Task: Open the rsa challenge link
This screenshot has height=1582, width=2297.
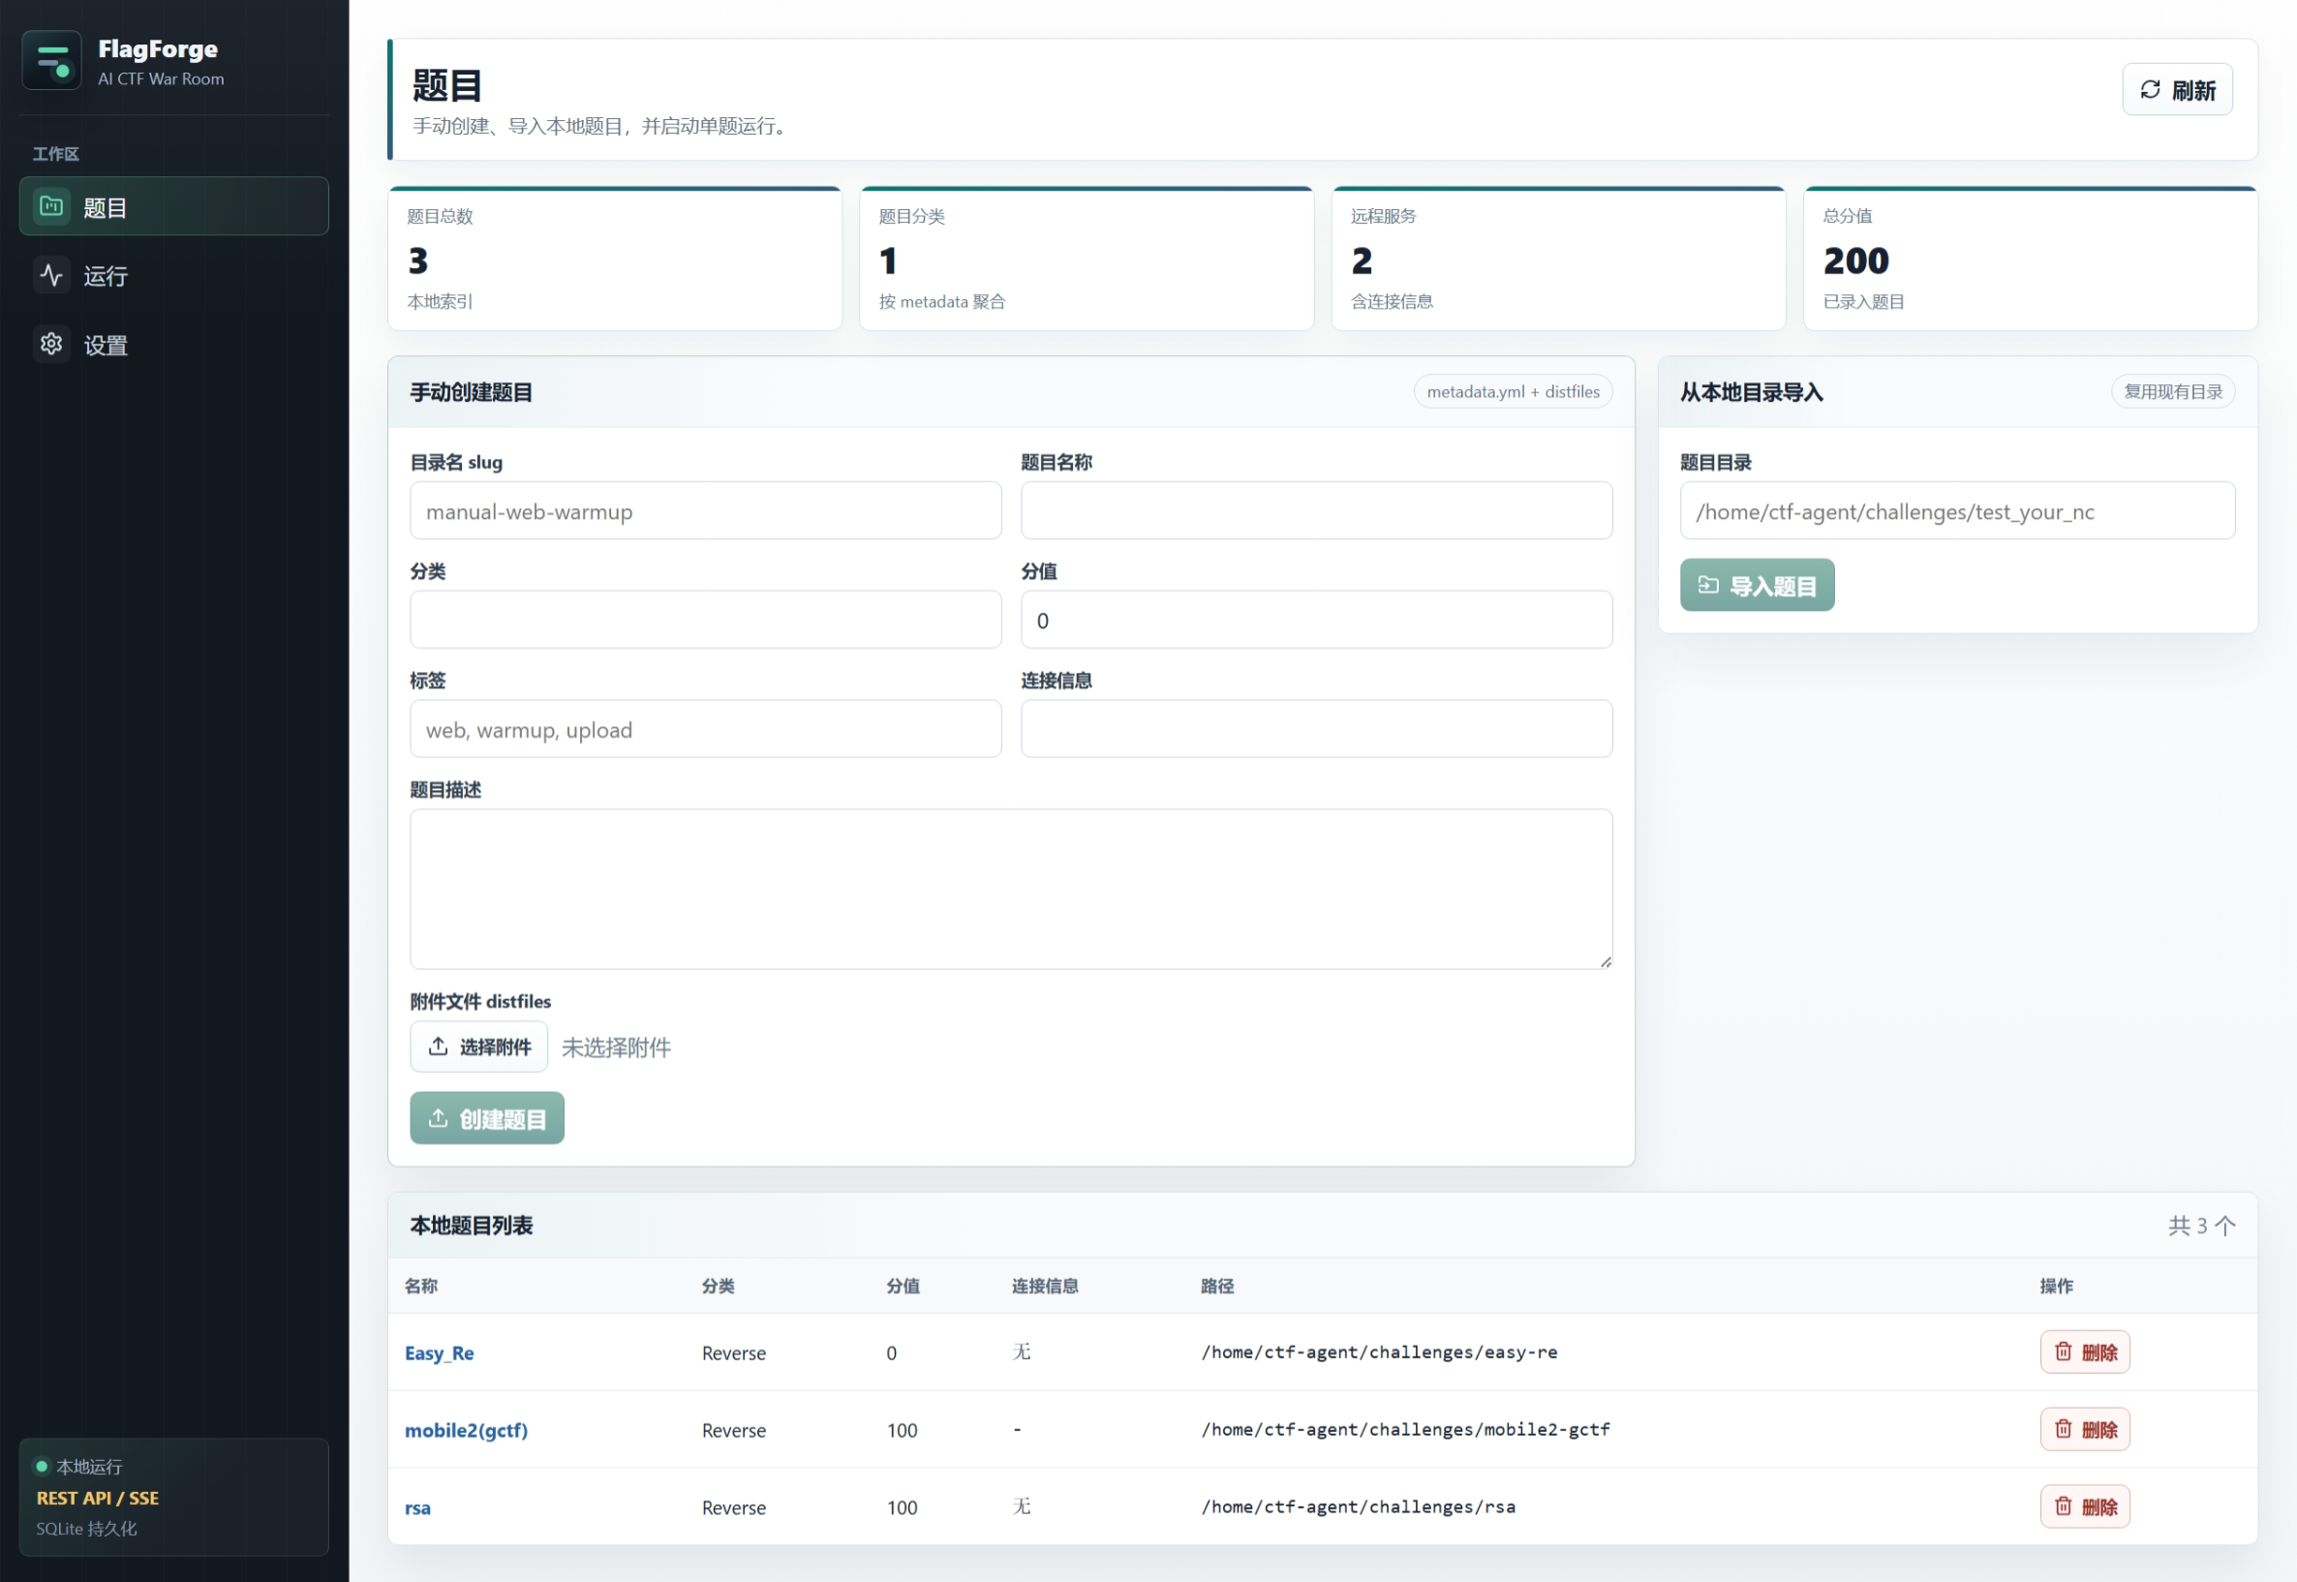Action: pyautogui.click(x=417, y=1506)
